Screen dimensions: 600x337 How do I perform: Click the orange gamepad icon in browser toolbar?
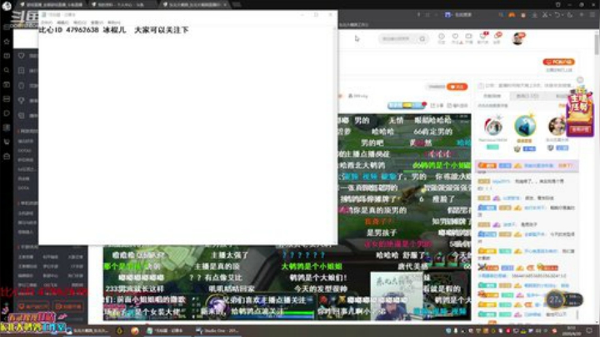pyautogui.click(x=512, y=14)
